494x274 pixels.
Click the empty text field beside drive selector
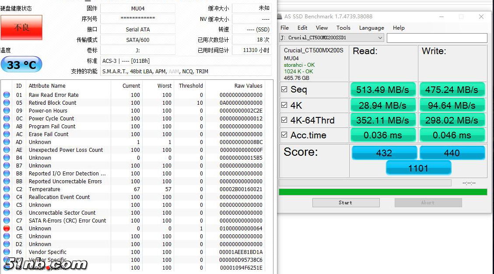[x=437, y=38]
